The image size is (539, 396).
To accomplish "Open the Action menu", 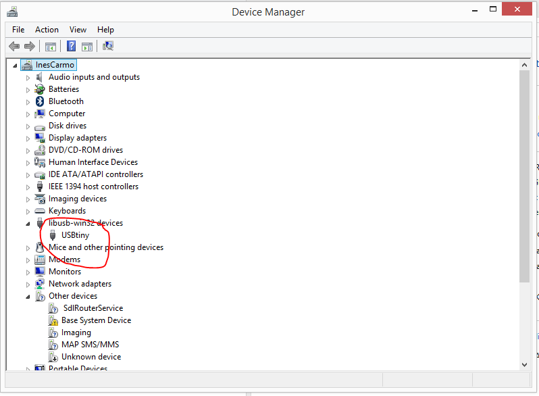I will tap(47, 30).
